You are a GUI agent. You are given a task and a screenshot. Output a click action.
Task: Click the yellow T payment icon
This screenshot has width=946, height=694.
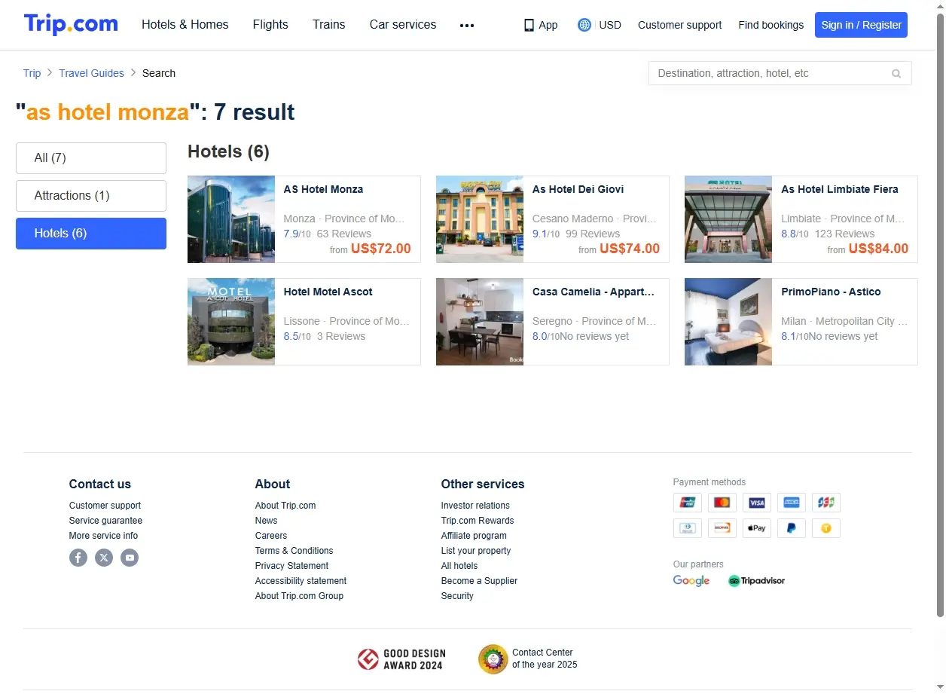tap(826, 528)
